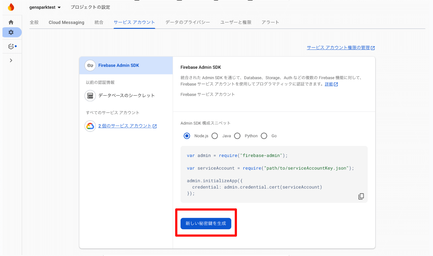Viewport: 433px width, 256px height.
Task: Go to project overview home icon
Action: click(x=11, y=22)
